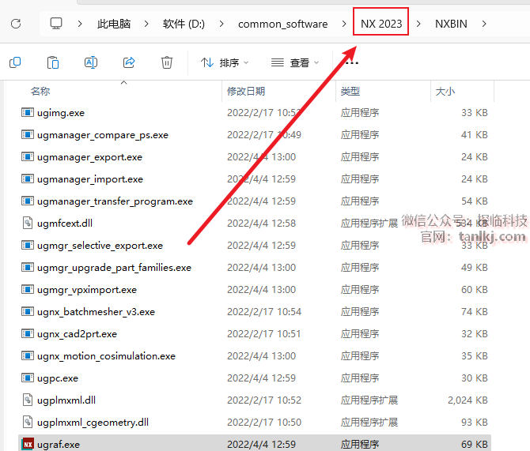Viewport: 530px width, 451px height.
Task: Select file name ugpc.exe
Action: [58, 378]
